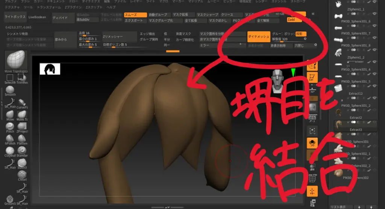Move subtool down with down arrow
Screen dimensions: 385x209
(x=371, y=207)
